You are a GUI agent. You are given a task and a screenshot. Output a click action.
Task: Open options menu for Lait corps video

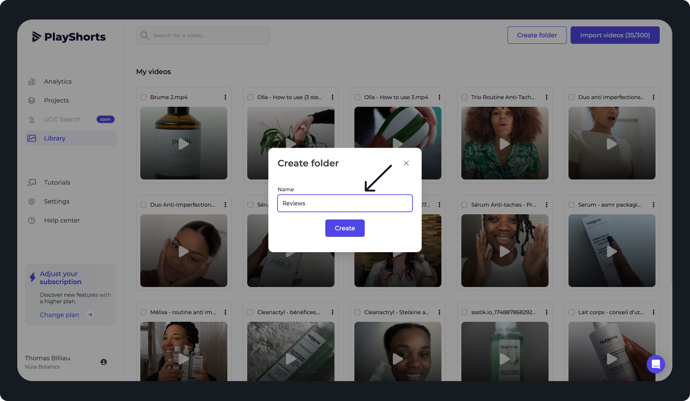click(x=654, y=312)
